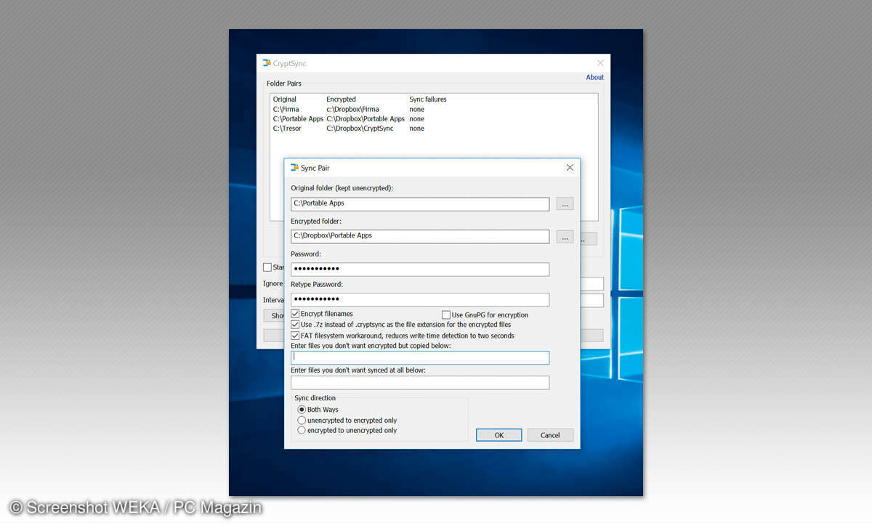
Task: Toggle Encrypt filenames checkbox
Action: coord(295,314)
